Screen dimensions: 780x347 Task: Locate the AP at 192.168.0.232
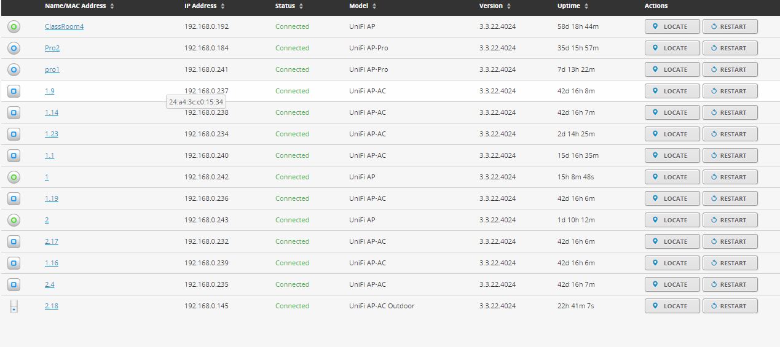[x=672, y=242]
